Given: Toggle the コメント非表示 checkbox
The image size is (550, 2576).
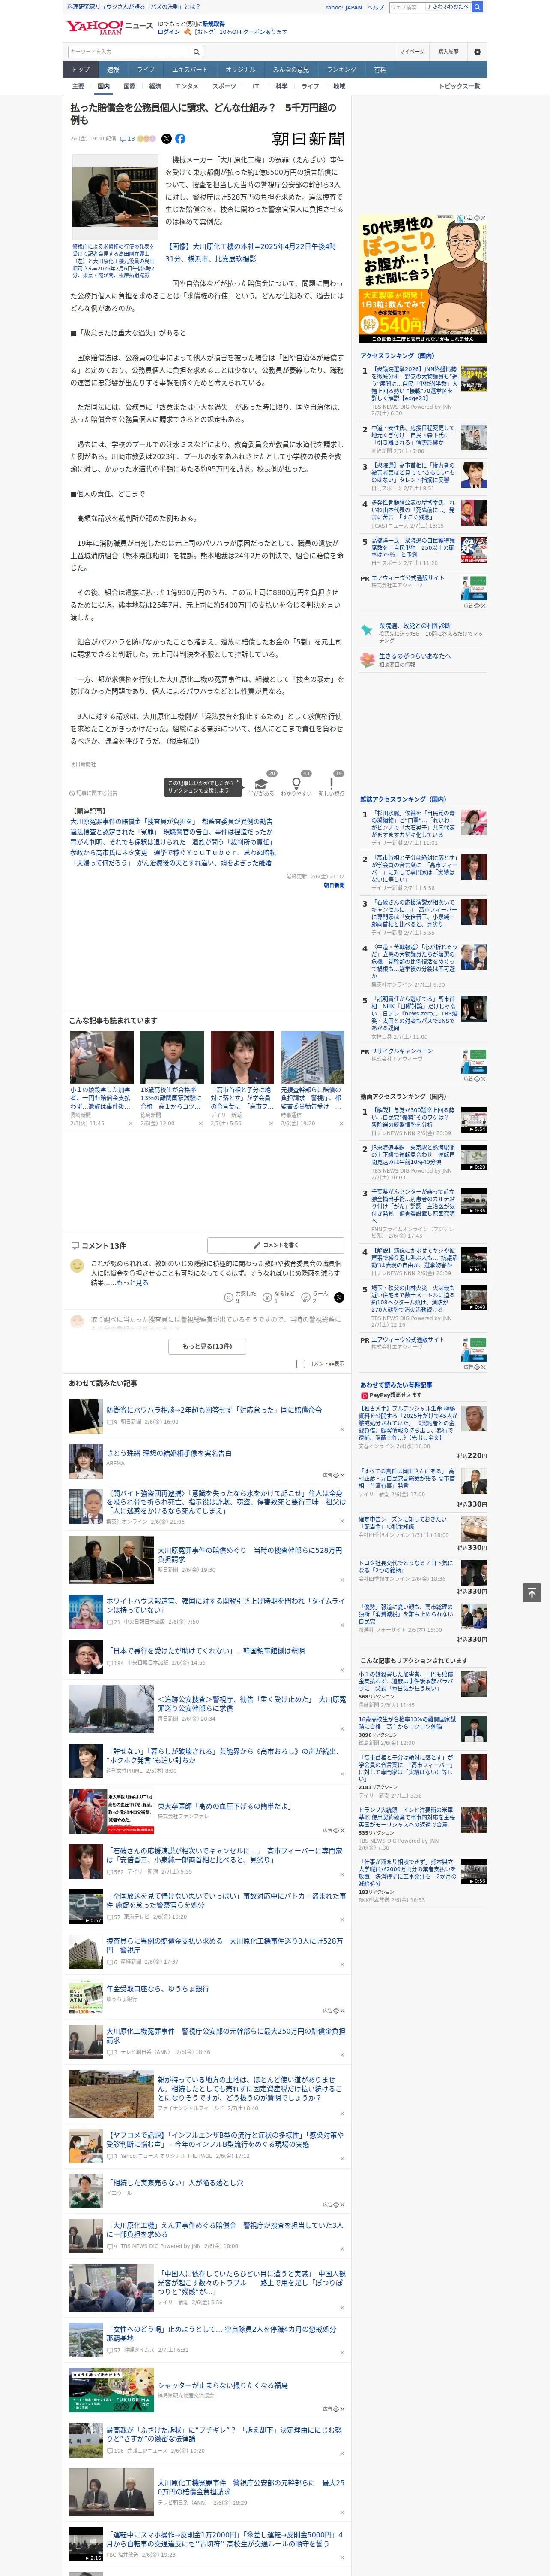Looking at the screenshot, I should [300, 1363].
